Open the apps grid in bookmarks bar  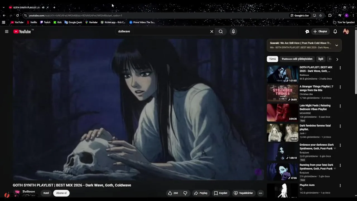coord(4,22)
